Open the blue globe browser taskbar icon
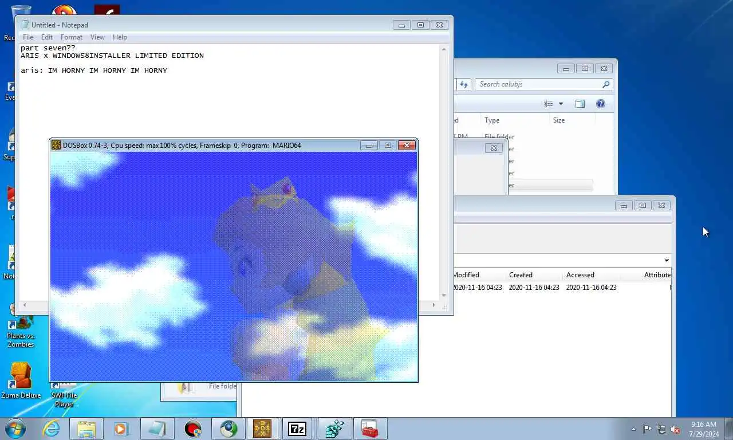Image resolution: width=733 pixels, height=440 pixels. pyautogui.click(x=228, y=429)
